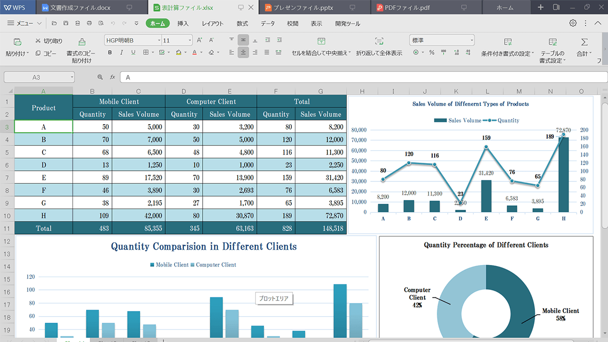The height and width of the screenshot is (342, 608).
Task: Click the fill color bucket swatch
Action: tap(178, 52)
